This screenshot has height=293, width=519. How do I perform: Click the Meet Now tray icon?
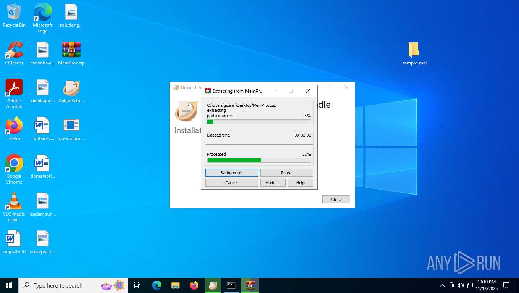click(x=451, y=285)
